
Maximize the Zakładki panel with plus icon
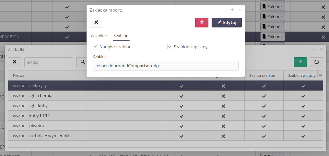(314, 49)
